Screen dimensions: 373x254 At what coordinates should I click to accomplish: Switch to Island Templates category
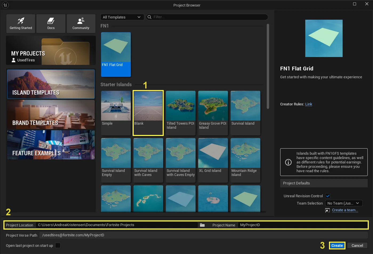(51, 84)
